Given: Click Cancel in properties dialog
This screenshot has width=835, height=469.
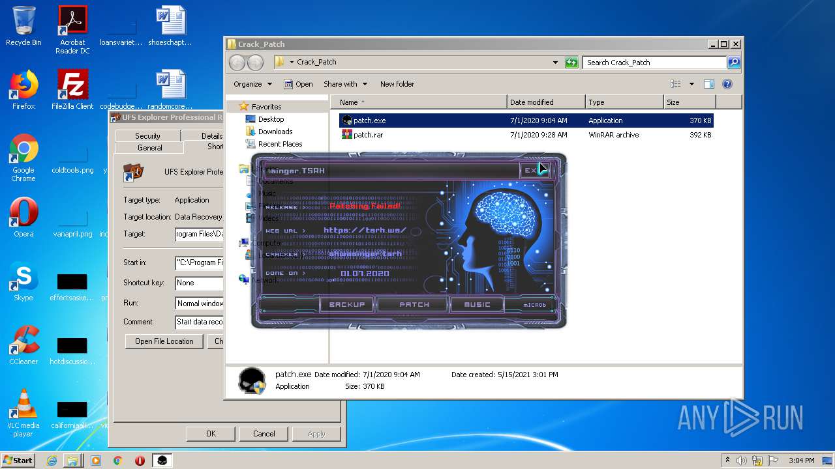Looking at the screenshot, I should 264,434.
